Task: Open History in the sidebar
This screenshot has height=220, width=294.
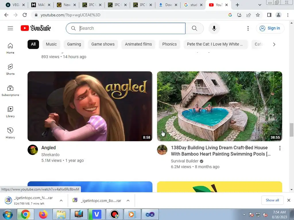Action: tap(10, 133)
